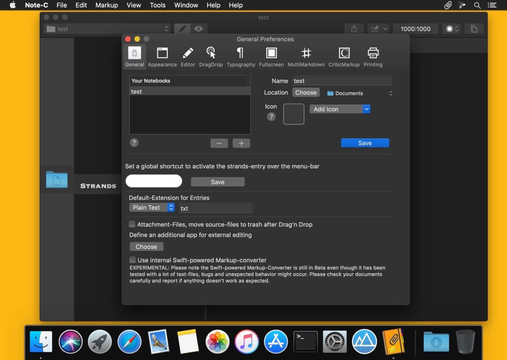The width and height of the screenshot is (507, 360).
Task: Click the blue Save notebook button
Action: pyautogui.click(x=365, y=143)
